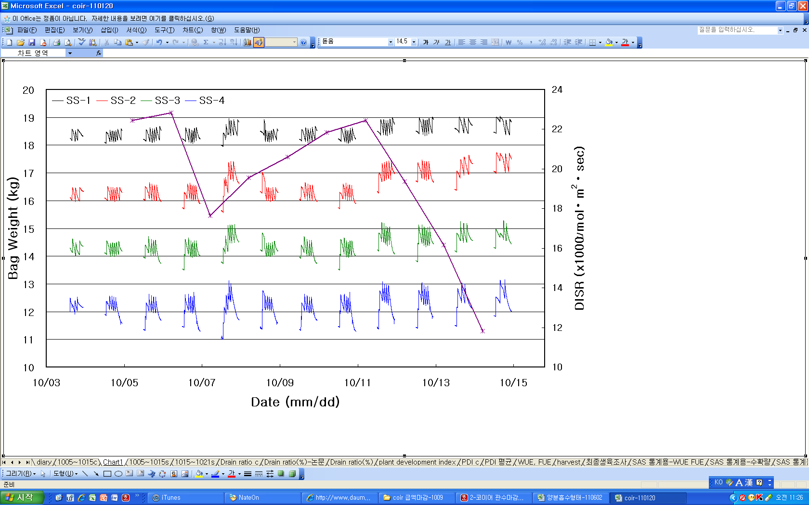
Task: Expand the help question box dropdown
Action: point(781,30)
